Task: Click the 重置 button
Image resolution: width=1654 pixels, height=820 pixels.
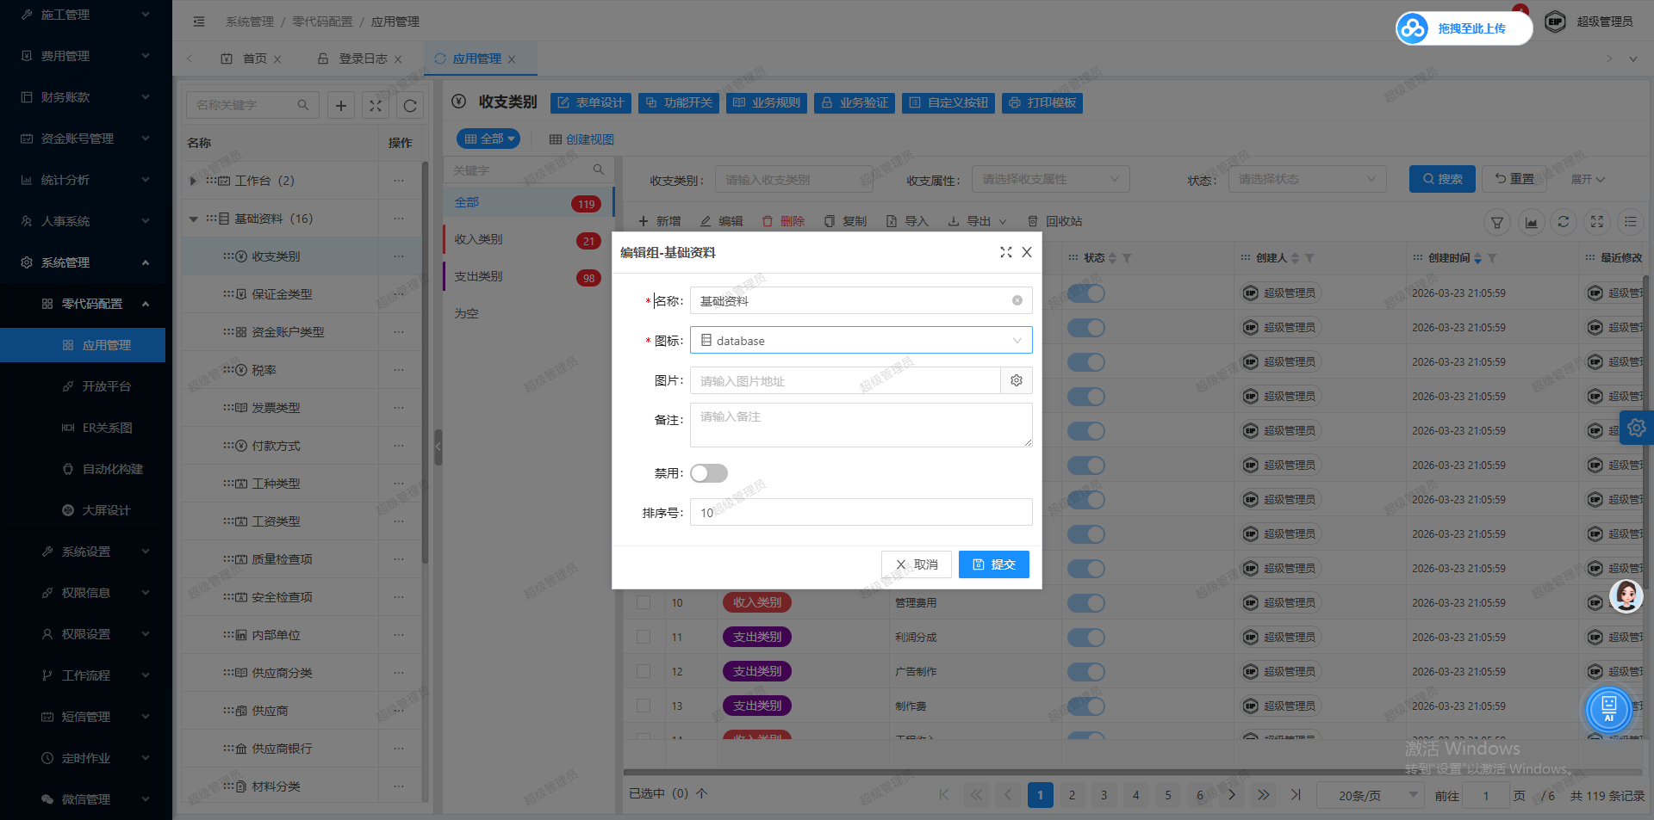Action: (1514, 179)
